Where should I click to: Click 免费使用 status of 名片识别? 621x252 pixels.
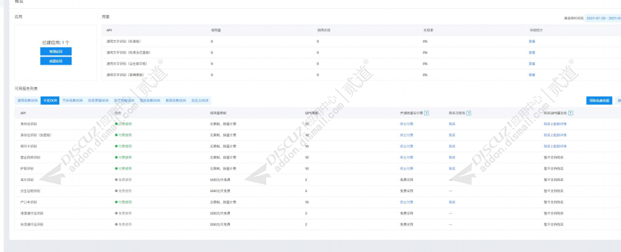click(124, 180)
